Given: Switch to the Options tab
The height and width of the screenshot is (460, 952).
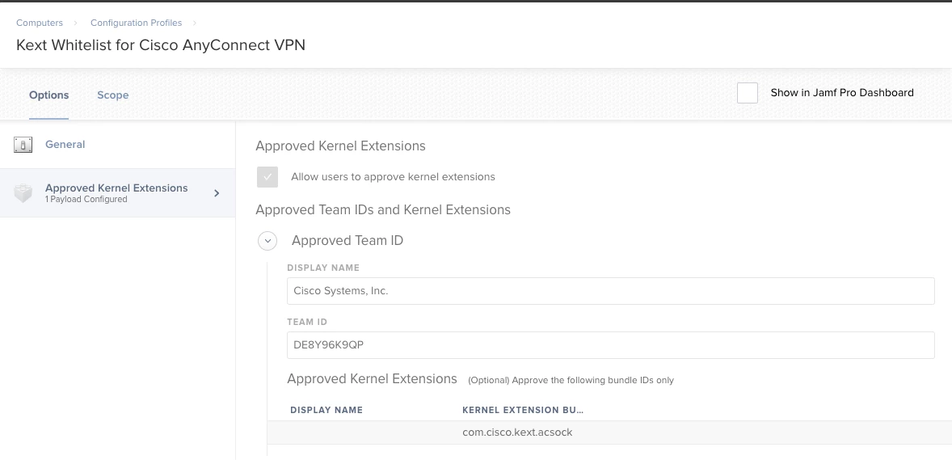Looking at the screenshot, I should click(x=48, y=95).
